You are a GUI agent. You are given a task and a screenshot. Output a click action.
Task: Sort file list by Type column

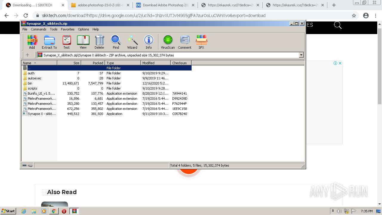(x=123, y=63)
